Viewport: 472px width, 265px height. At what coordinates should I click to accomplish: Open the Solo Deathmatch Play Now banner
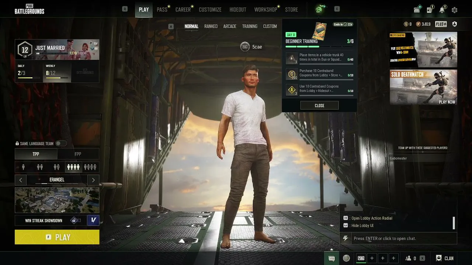(x=423, y=87)
